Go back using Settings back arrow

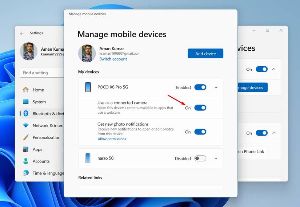coord(22,33)
